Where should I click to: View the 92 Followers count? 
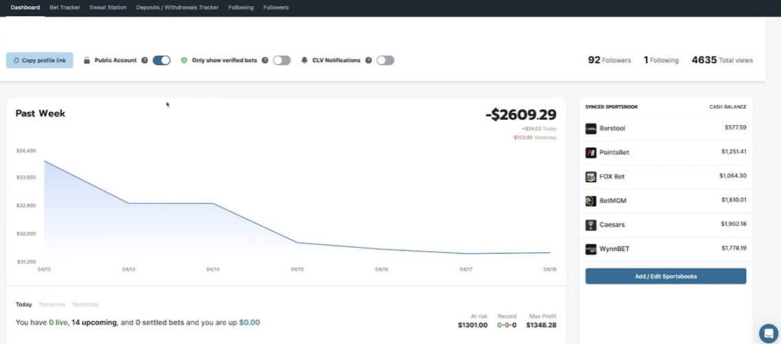point(609,60)
